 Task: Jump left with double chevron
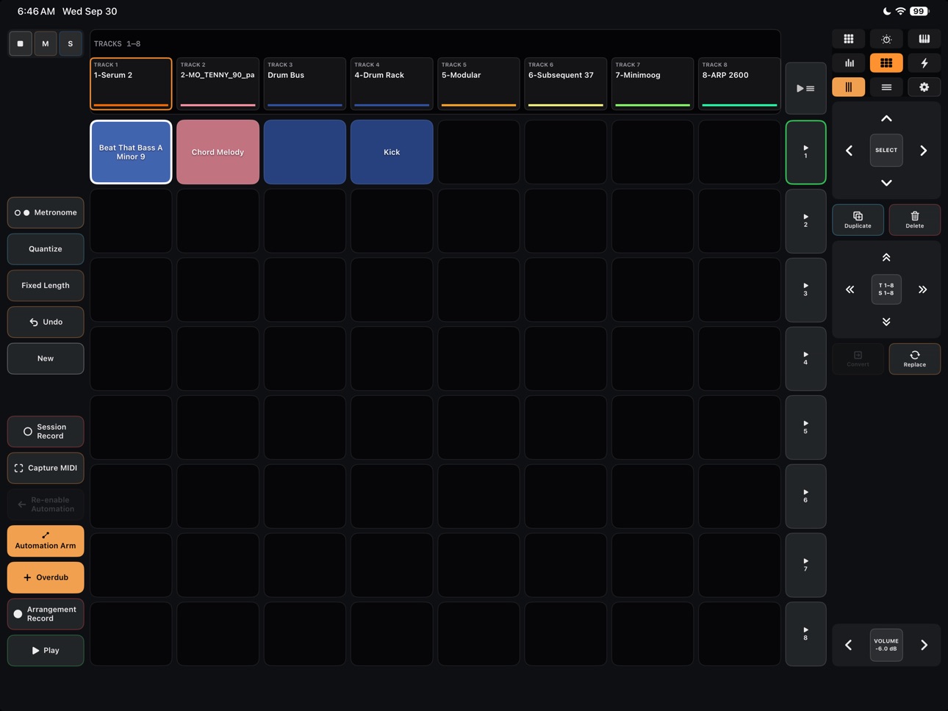pyautogui.click(x=850, y=289)
